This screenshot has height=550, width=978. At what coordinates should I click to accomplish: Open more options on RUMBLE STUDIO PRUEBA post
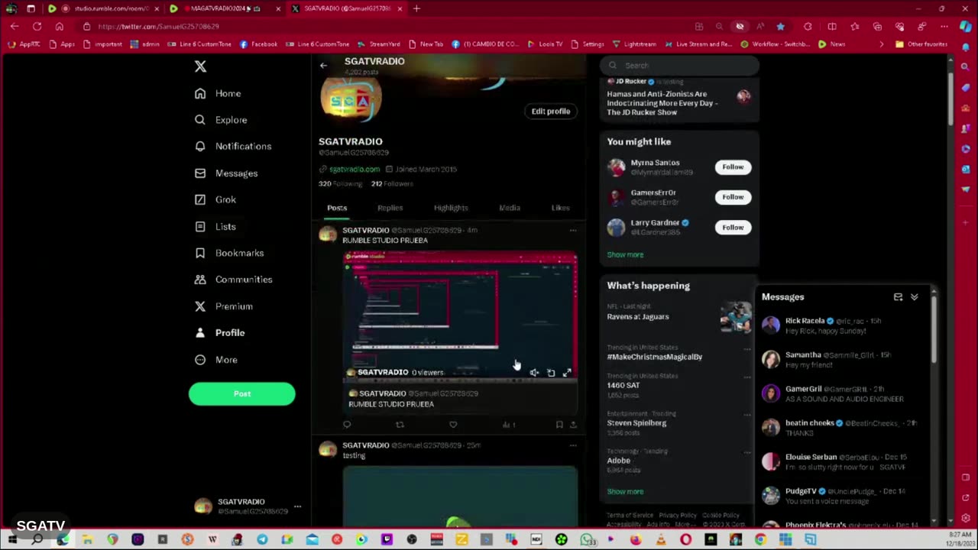pos(573,230)
